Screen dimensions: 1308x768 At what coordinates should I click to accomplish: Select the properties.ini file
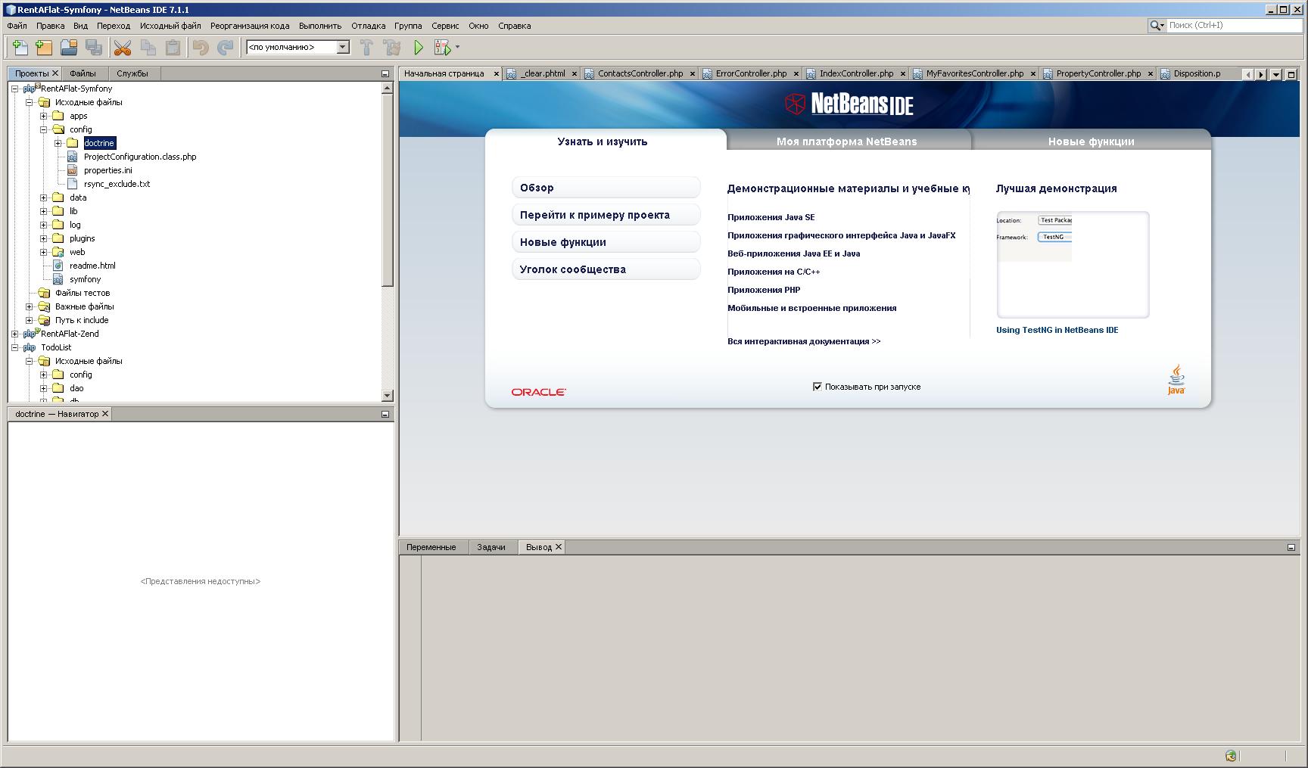tap(107, 170)
